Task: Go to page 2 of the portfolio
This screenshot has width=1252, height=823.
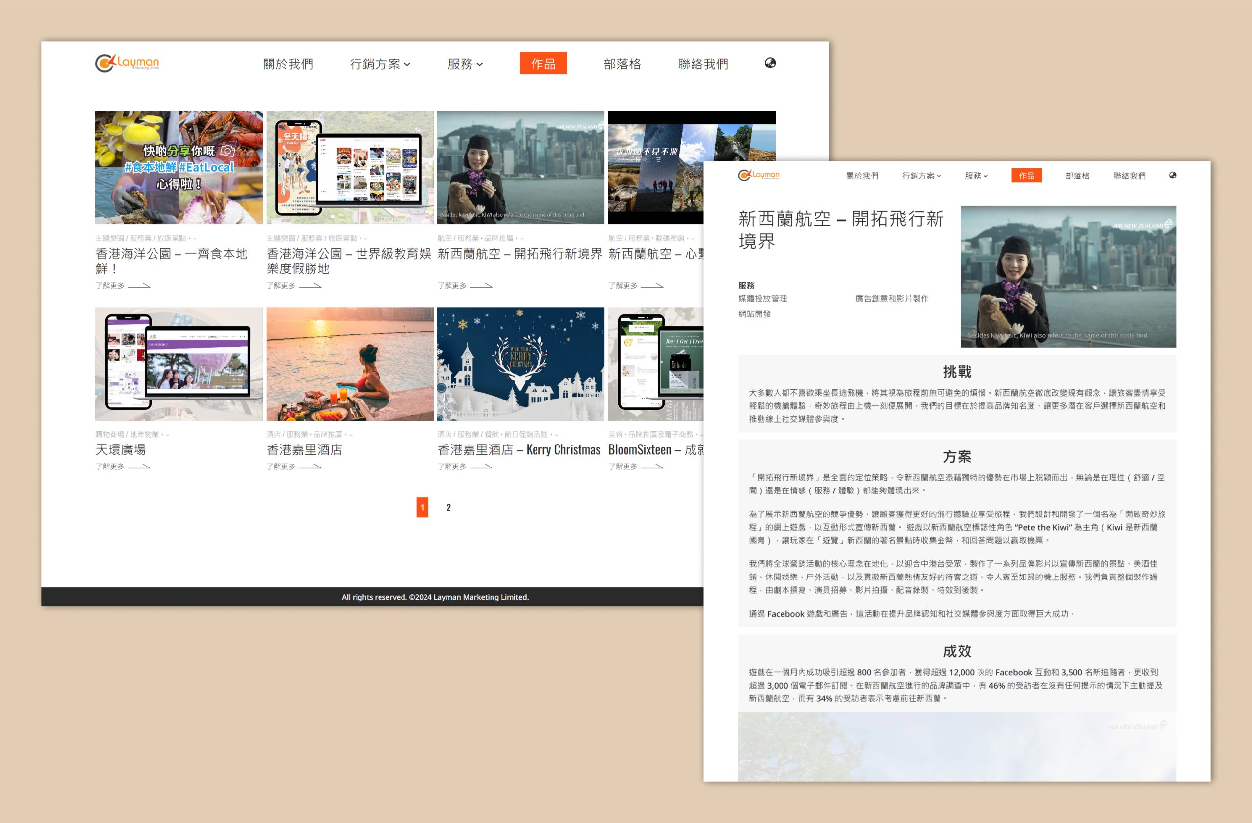Action: tap(448, 507)
